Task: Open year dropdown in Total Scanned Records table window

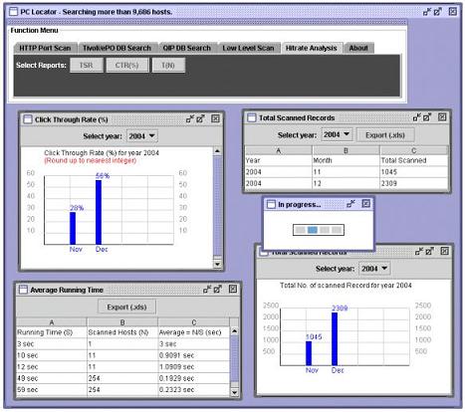Action: pos(337,134)
